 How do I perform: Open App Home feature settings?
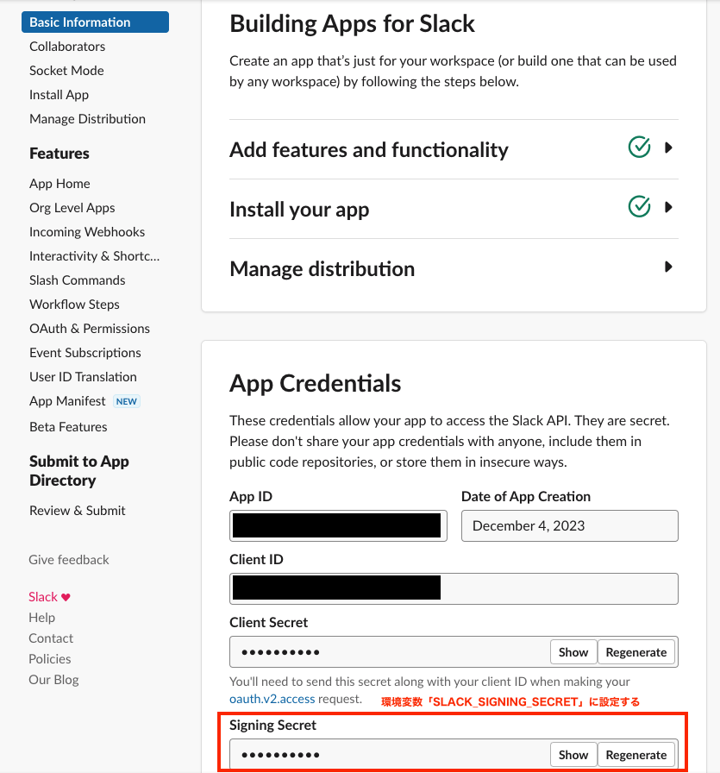59,184
